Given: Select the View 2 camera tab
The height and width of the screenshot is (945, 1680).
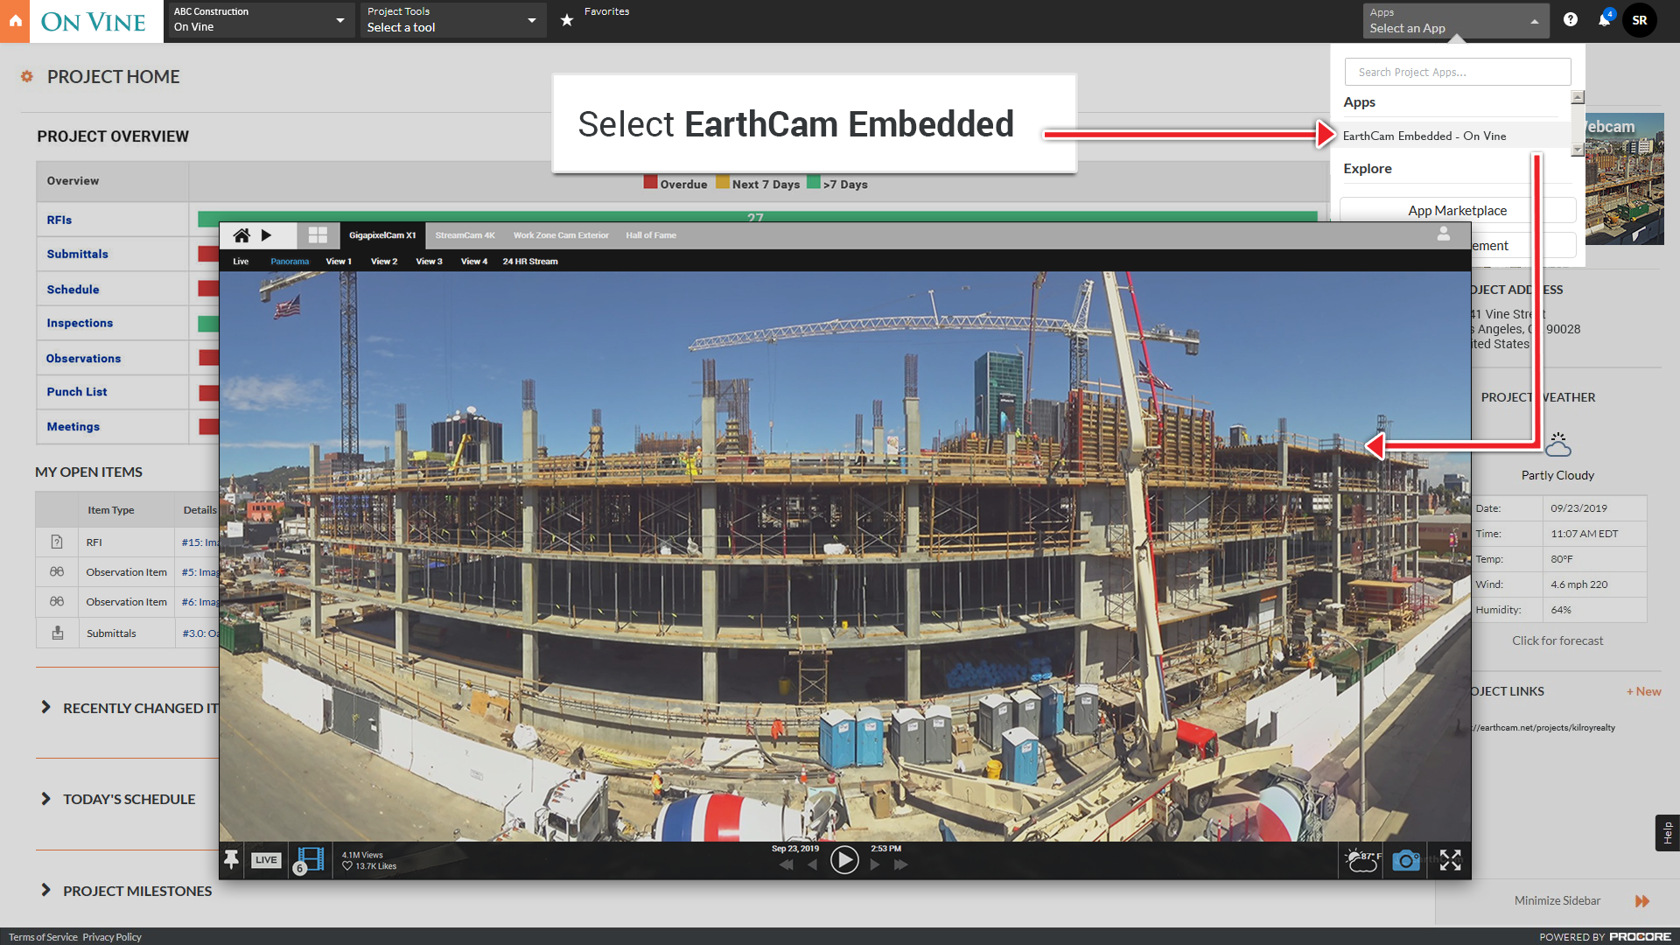Looking at the screenshot, I should (x=383, y=262).
